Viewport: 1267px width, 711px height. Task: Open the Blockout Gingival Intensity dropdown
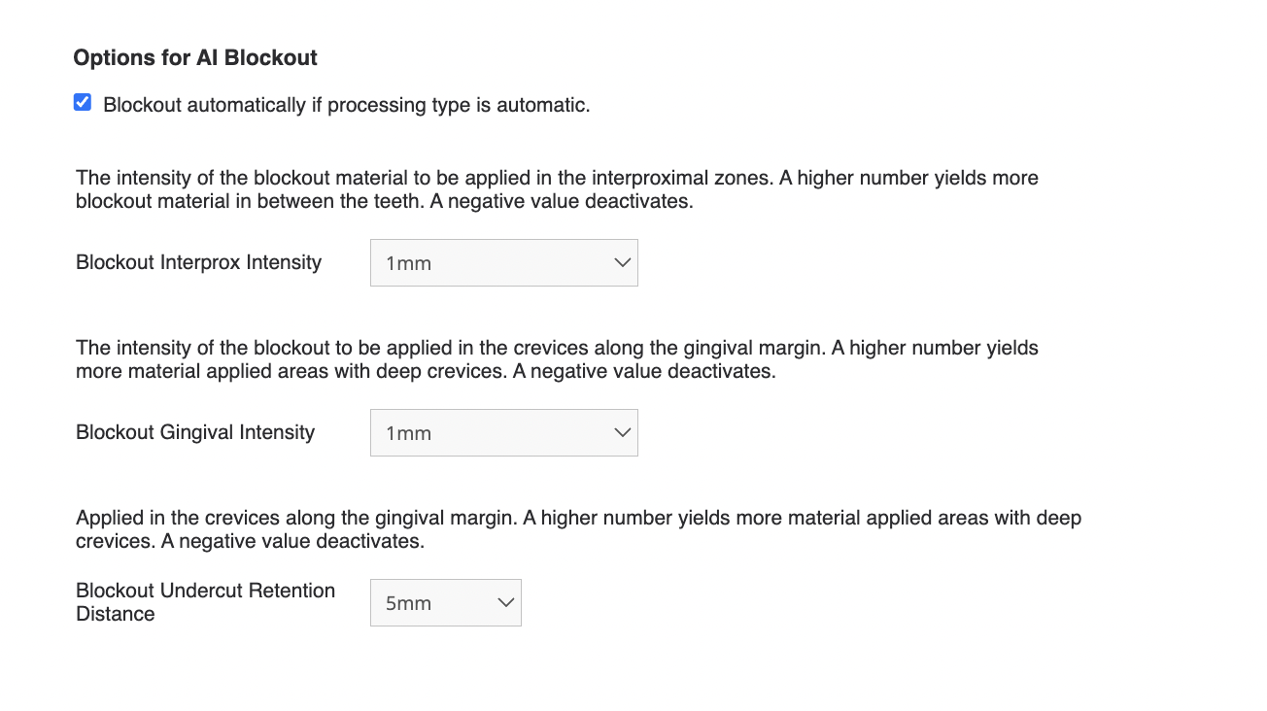tap(503, 432)
